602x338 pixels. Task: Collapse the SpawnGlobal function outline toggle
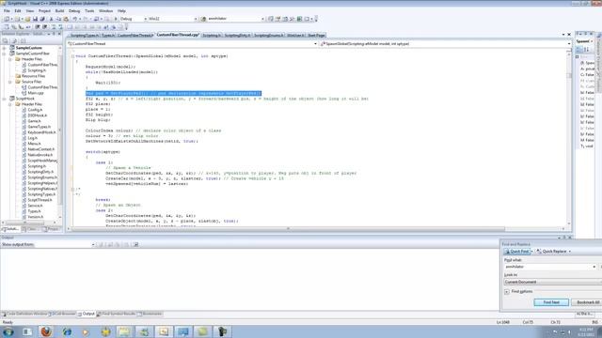[72, 56]
